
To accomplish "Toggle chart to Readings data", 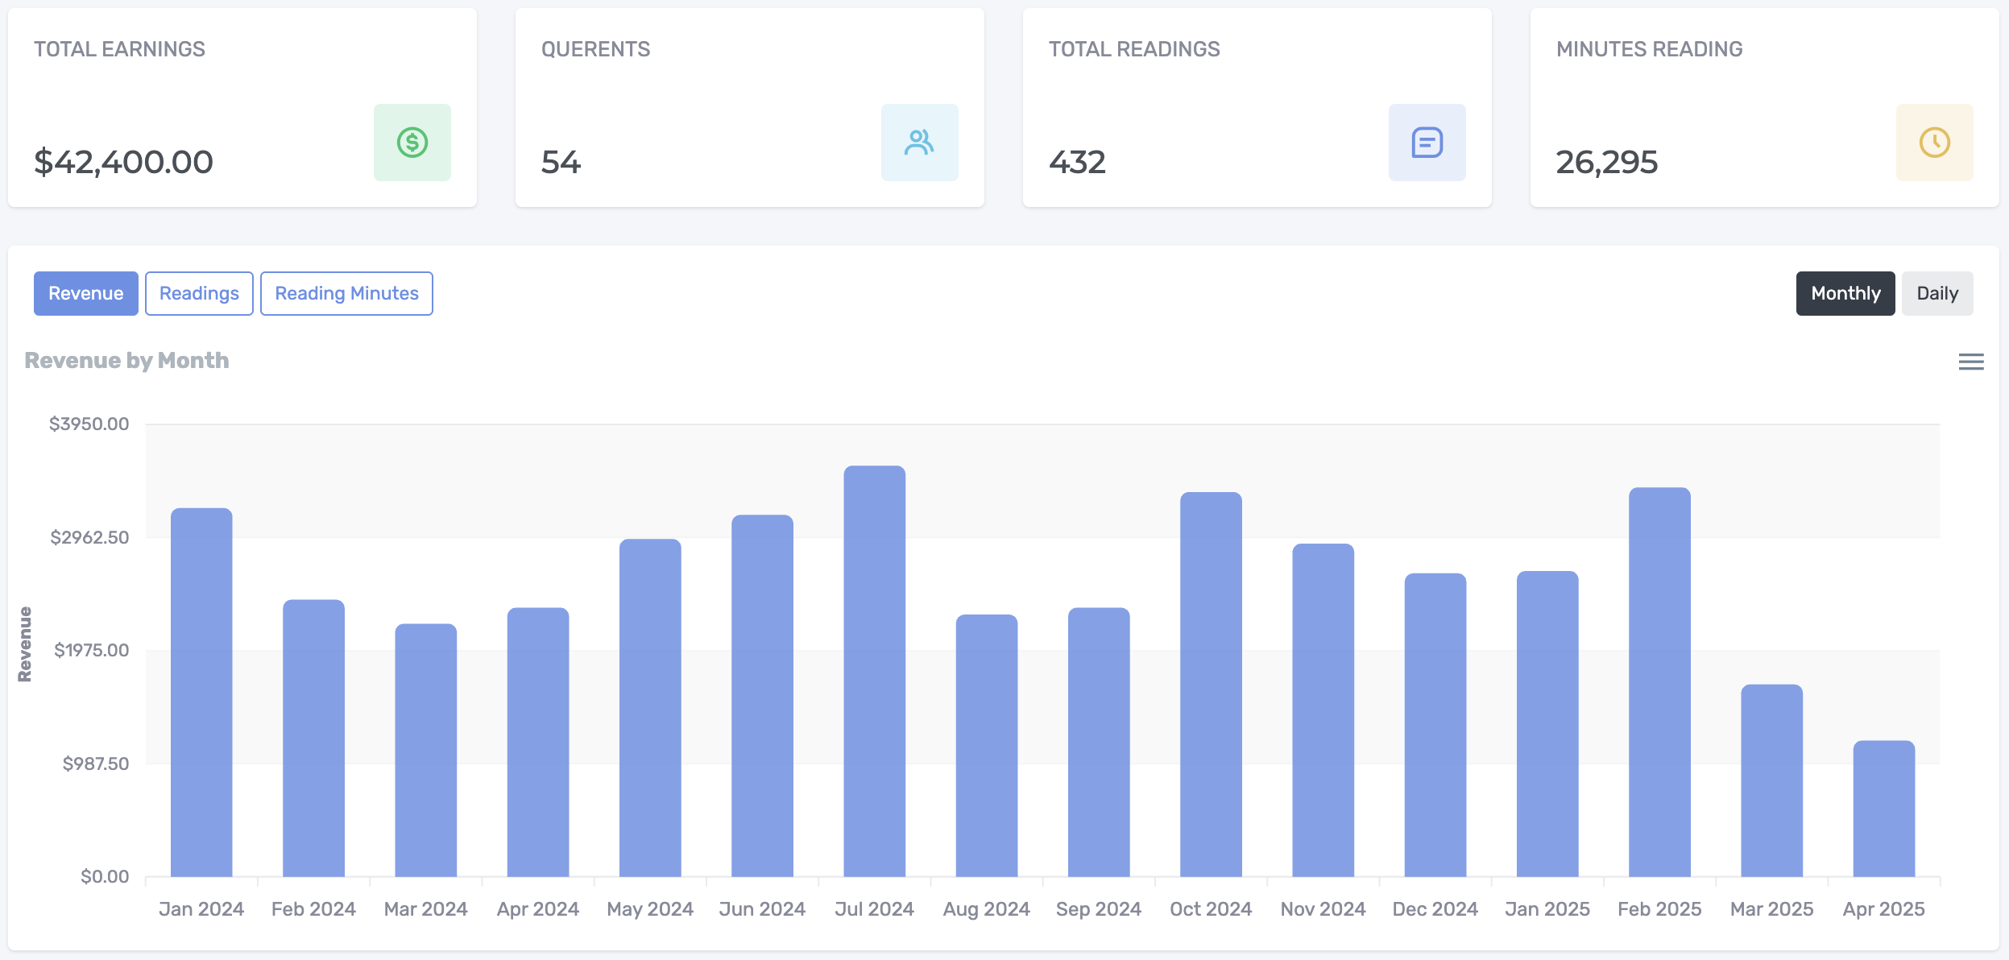I will (199, 293).
